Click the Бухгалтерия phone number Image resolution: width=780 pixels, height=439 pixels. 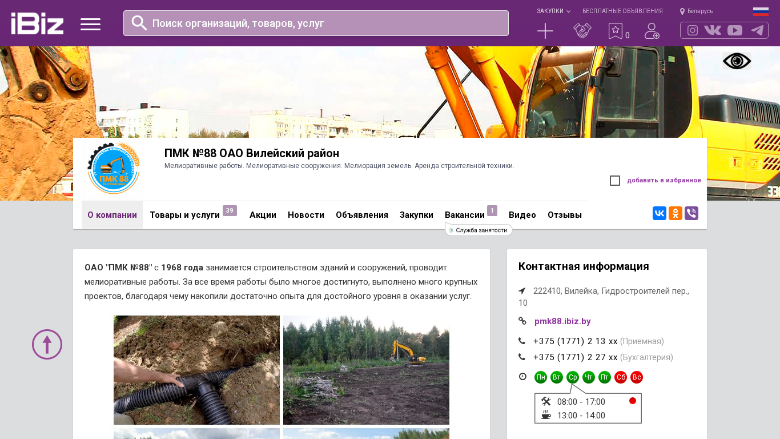coord(576,357)
